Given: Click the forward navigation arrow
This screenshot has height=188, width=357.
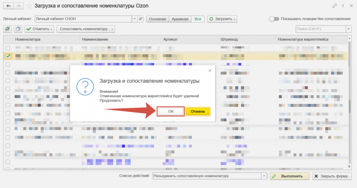Looking at the screenshot, I should (x=18, y=6).
